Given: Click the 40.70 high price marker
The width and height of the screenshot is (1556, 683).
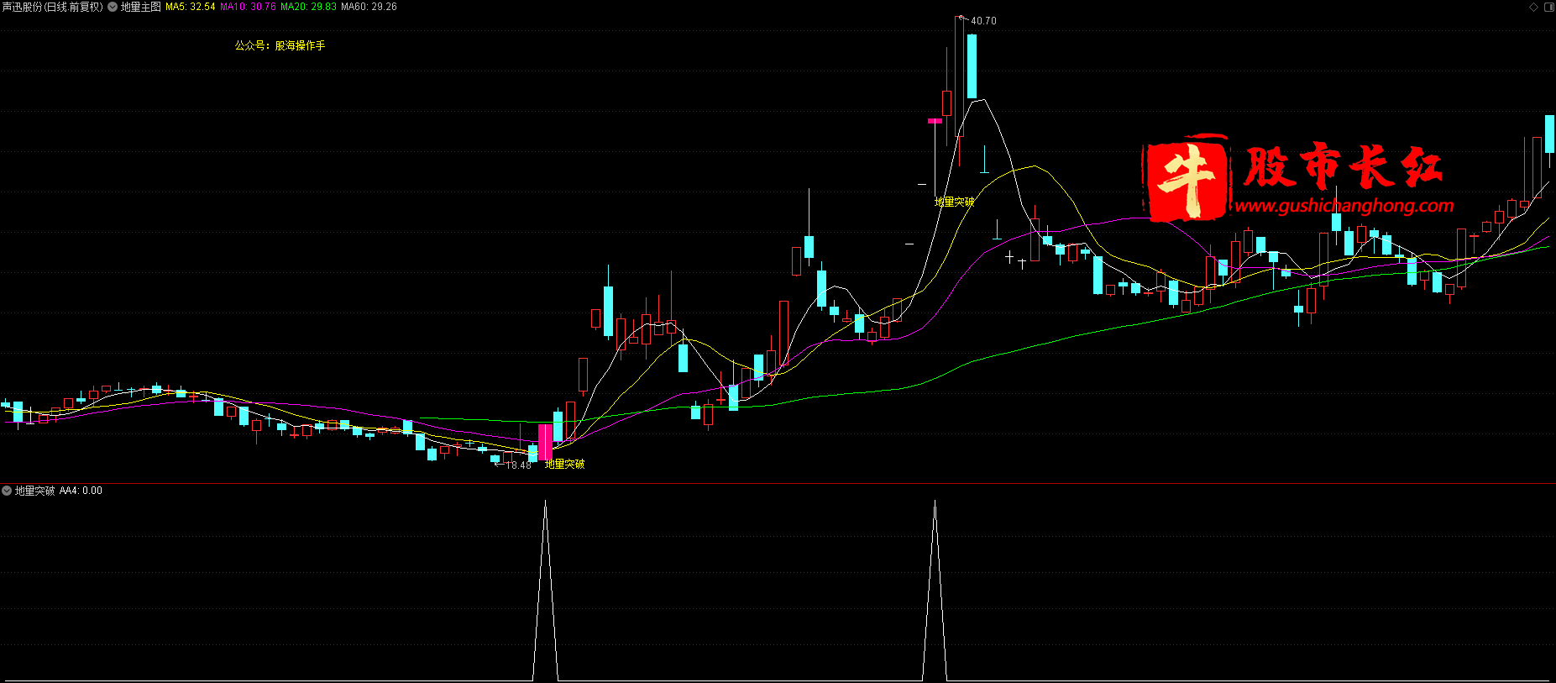Looking at the screenshot, I should [x=983, y=21].
